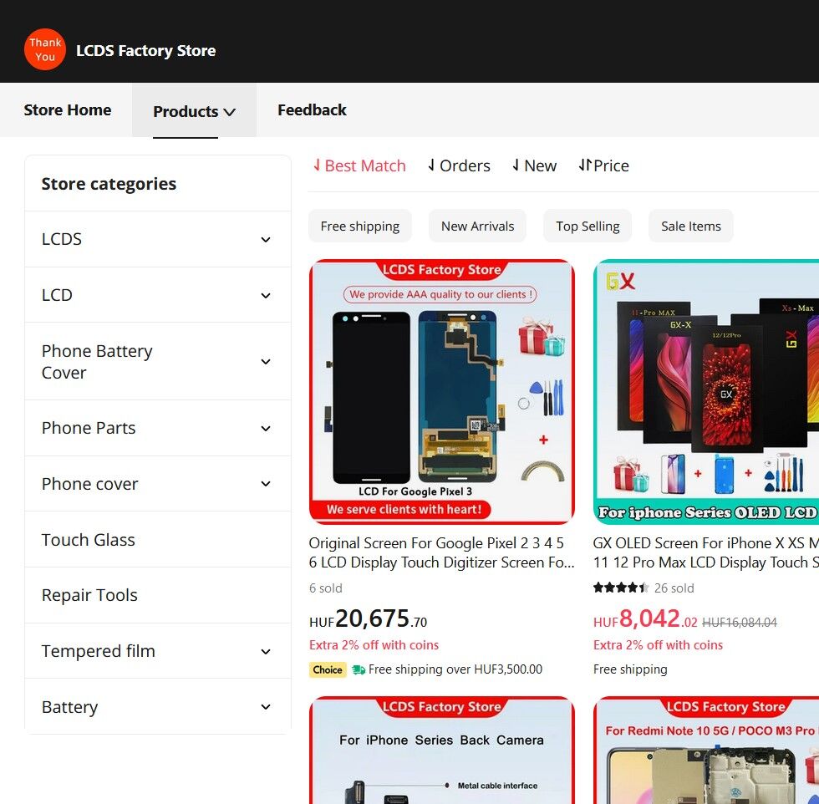Toggle the Top Selling filter
Viewport: 819px width, 804px height.
[x=588, y=226]
